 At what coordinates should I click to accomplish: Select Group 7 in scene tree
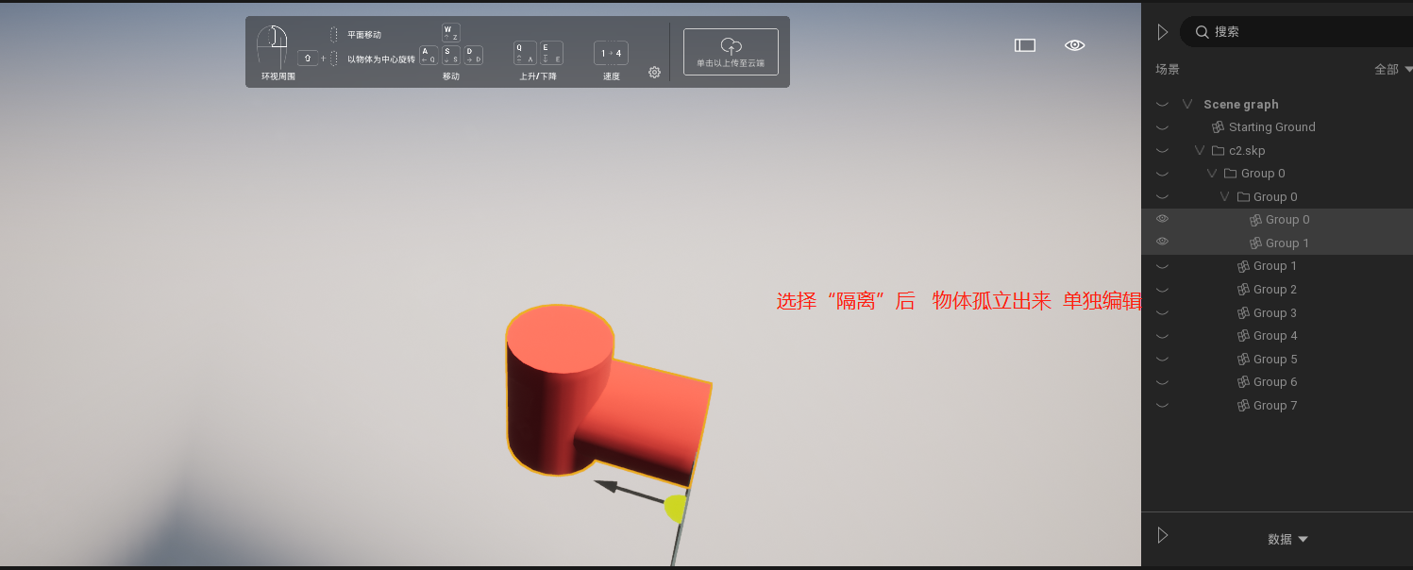[x=1274, y=406]
